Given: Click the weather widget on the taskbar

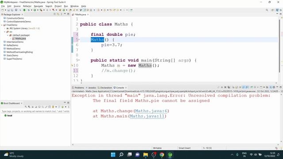Looking at the screenshot, I should (14, 155).
